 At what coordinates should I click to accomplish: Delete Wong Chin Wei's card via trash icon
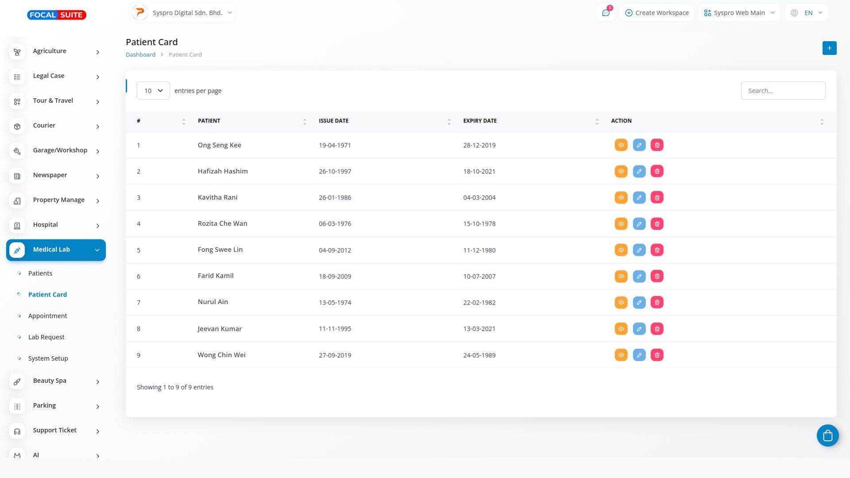(x=657, y=355)
